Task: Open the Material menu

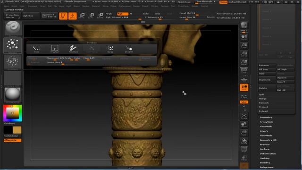Action: click(x=96, y=6)
